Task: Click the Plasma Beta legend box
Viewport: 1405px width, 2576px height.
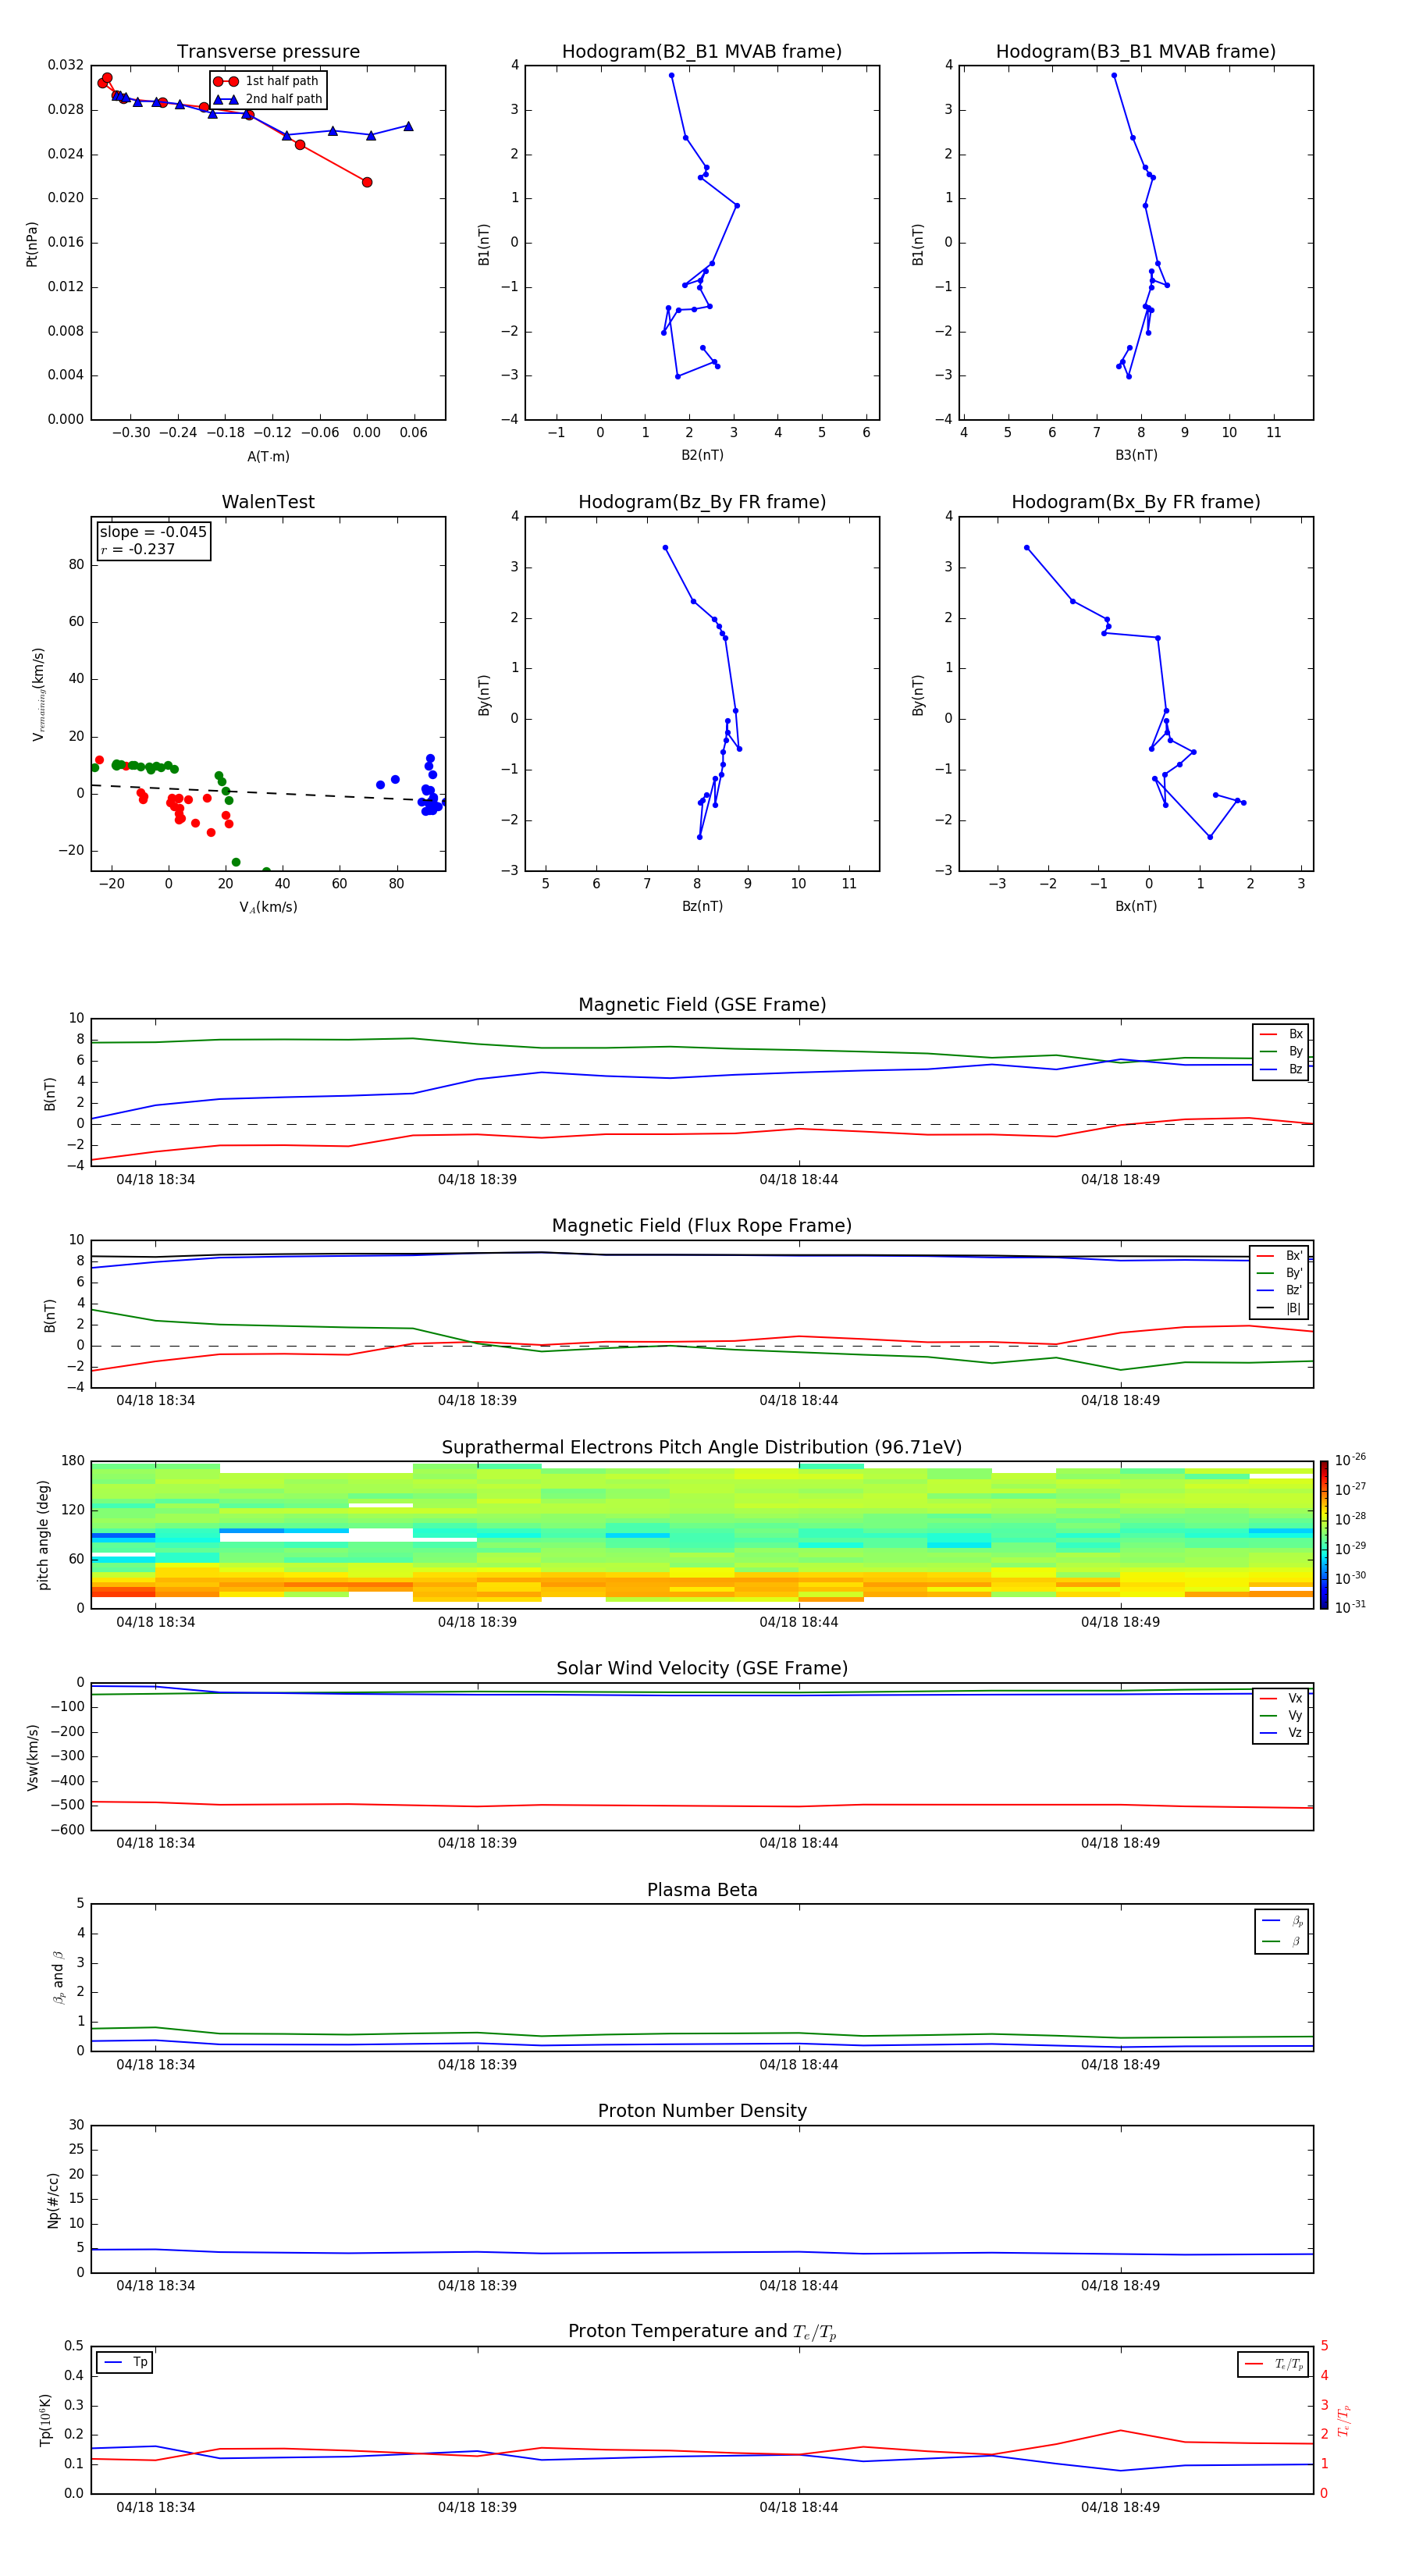Action: tap(1281, 1931)
